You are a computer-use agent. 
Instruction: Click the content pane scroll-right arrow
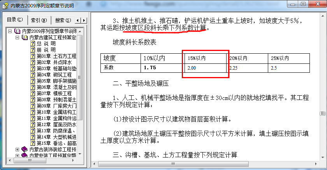316,164
